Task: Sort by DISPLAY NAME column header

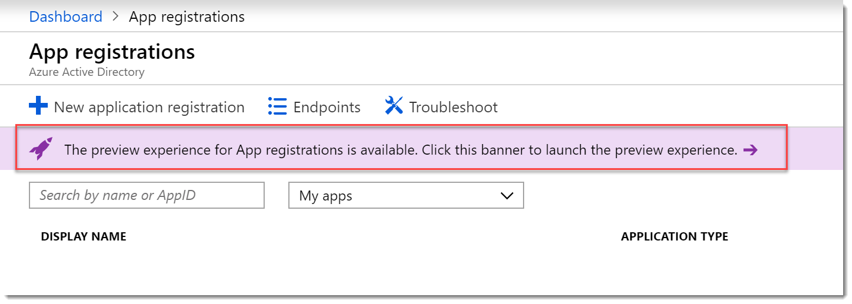Action: tap(84, 236)
